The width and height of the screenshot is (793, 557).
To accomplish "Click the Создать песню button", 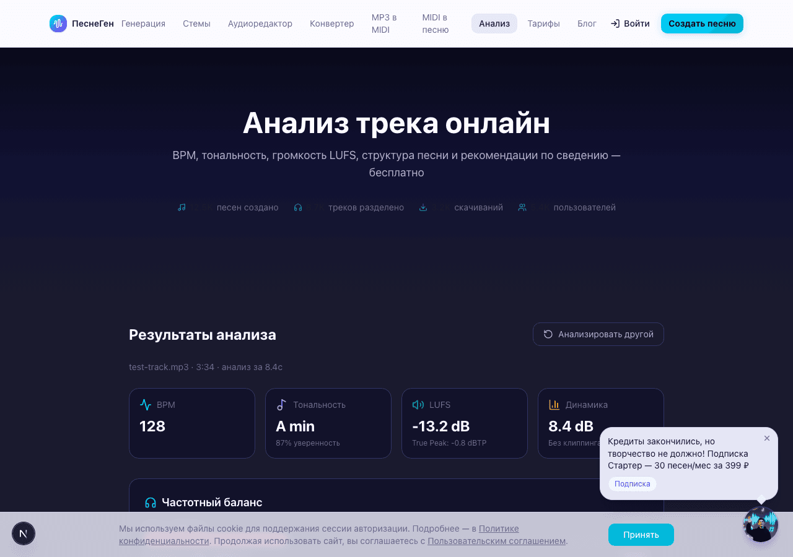I will (x=701, y=23).
